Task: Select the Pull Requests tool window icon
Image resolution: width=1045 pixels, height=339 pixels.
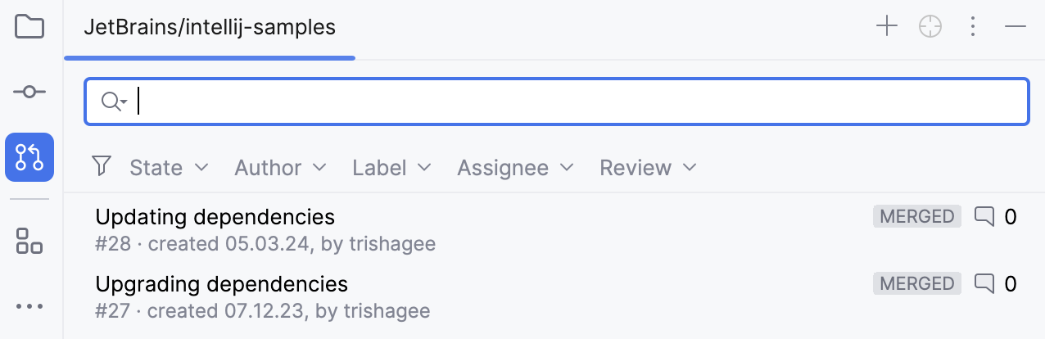Action: pyautogui.click(x=29, y=156)
